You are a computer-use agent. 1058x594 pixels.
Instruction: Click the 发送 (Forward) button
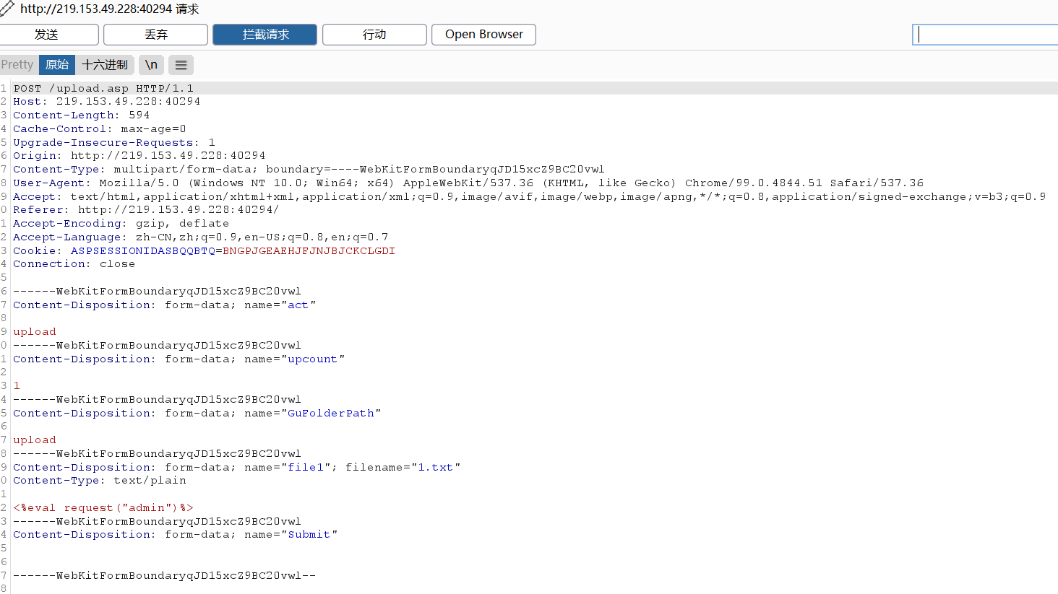48,35
